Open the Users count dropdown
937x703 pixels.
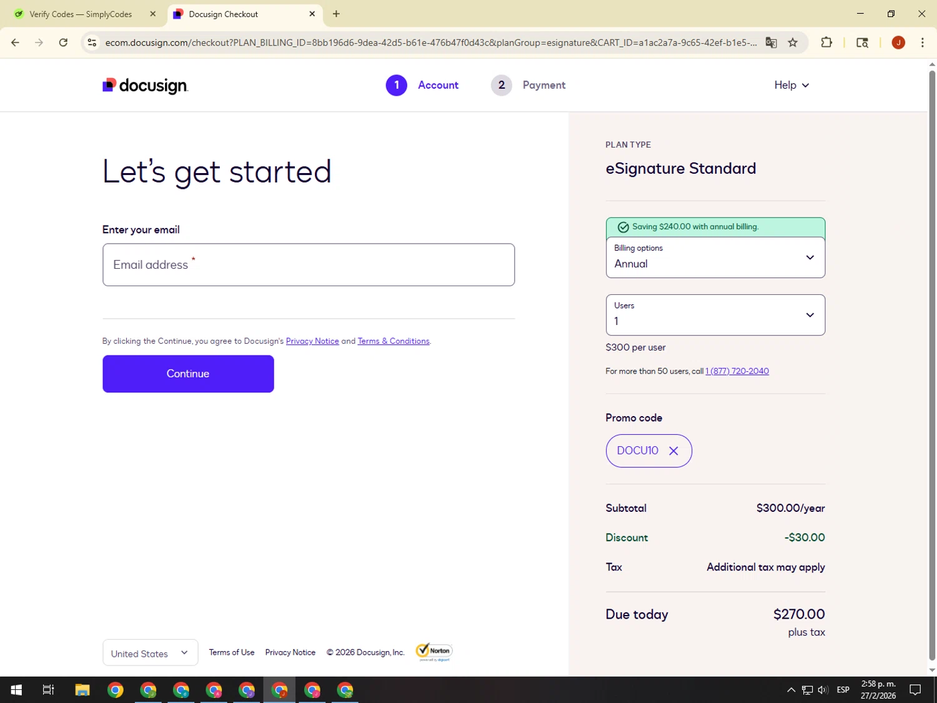tap(715, 315)
